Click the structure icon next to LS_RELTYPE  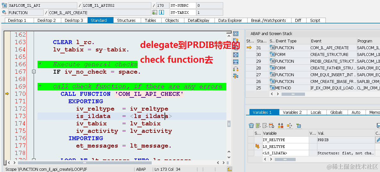258,147
